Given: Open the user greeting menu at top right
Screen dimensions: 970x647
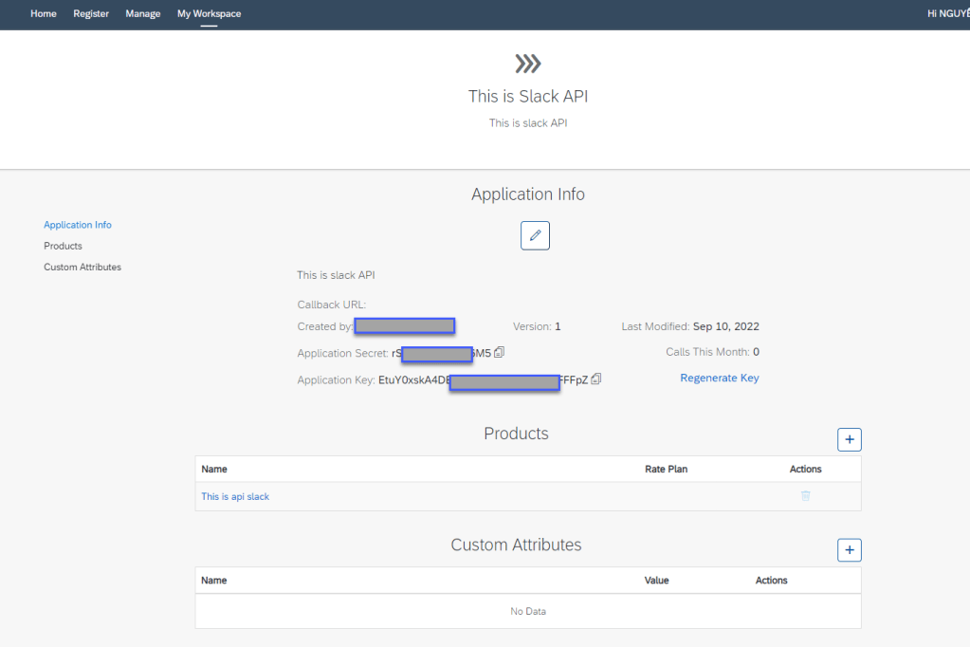Looking at the screenshot, I should [947, 14].
